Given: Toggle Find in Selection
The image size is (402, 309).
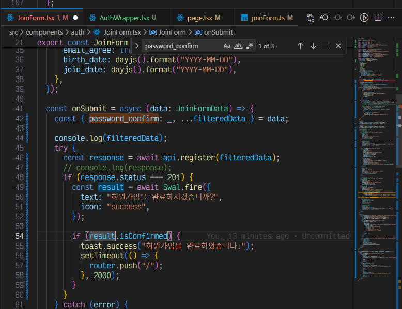Looking at the screenshot, I should (x=326, y=46).
